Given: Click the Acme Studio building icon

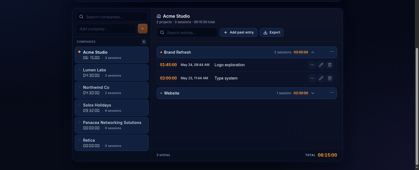Looking at the screenshot, I should (159, 16).
